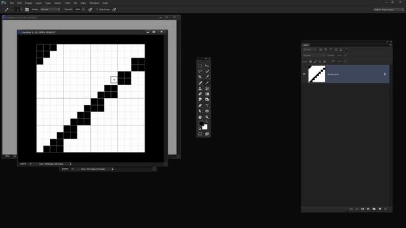Open the Brush panel from options bar
406x228 pixels.
(27, 9)
